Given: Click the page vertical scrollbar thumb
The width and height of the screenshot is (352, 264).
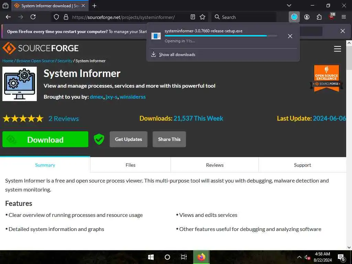Looking at the screenshot, I should point(349,58).
